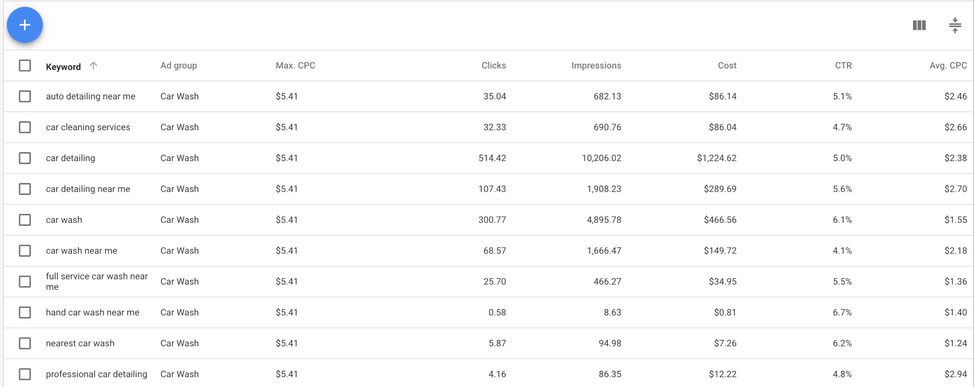Check the checkbox for 'professional car detailing'
The width and height of the screenshot is (974, 387).
pyautogui.click(x=25, y=374)
